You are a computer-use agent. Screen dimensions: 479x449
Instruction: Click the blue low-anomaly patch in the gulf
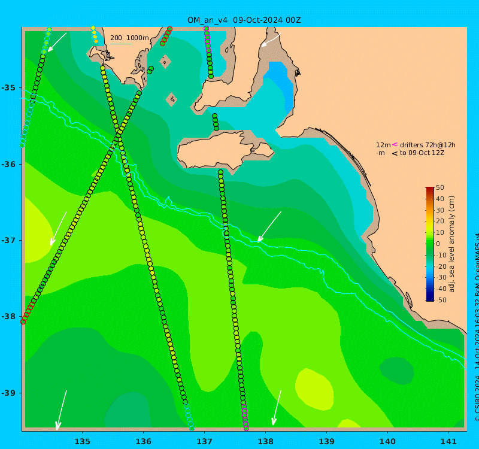(x=281, y=83)
